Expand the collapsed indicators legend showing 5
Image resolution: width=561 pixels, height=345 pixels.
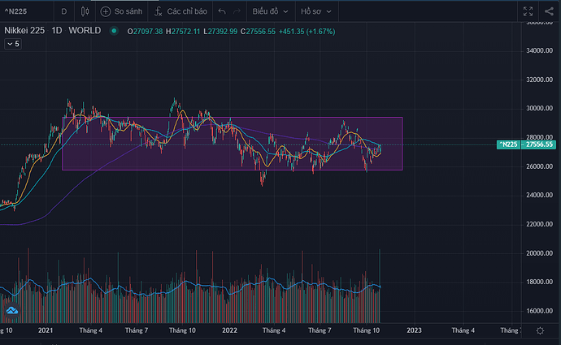(x=13, y=44)
